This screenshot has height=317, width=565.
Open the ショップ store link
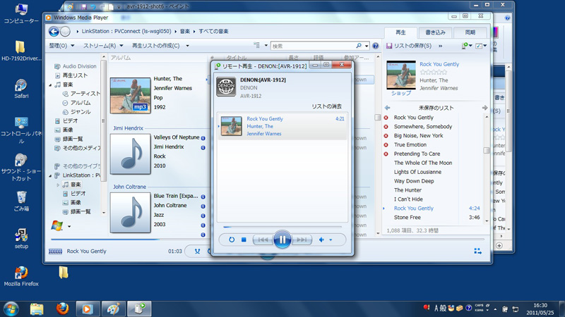pos(401,93)
